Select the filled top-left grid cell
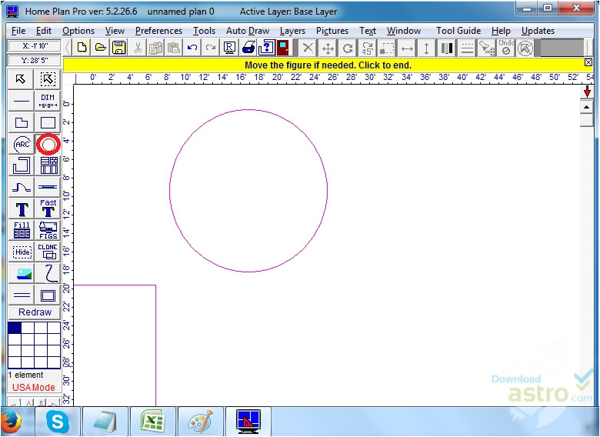Viewport: 600px width, 437px height. [15, 328]
